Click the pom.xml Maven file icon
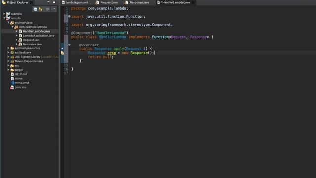Viewport: 316px width, 178px height. (12, 87)
